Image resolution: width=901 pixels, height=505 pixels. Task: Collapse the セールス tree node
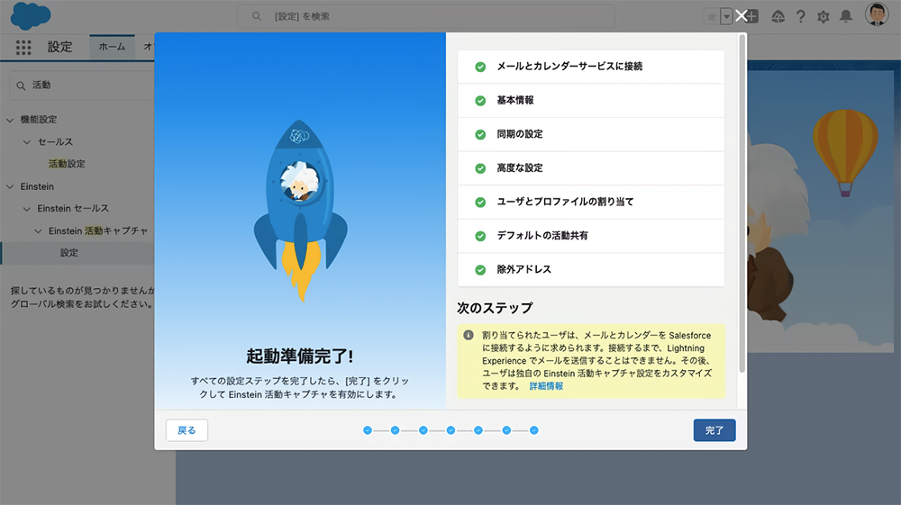27,141
